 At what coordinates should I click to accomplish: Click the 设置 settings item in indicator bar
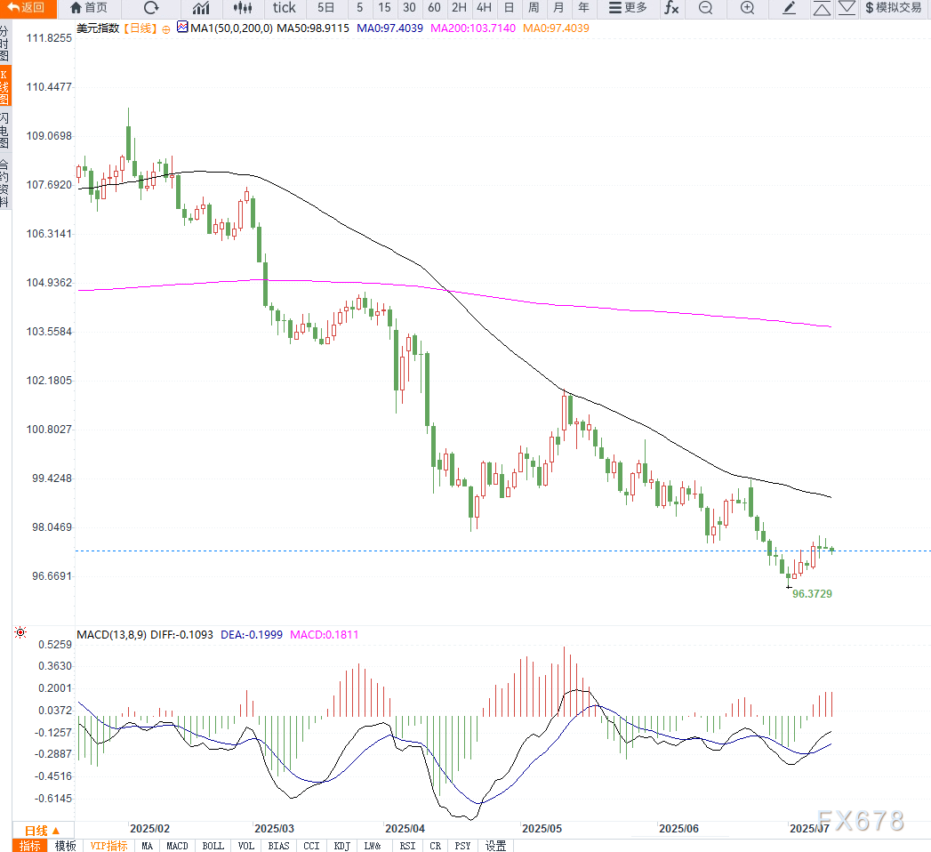495,846
